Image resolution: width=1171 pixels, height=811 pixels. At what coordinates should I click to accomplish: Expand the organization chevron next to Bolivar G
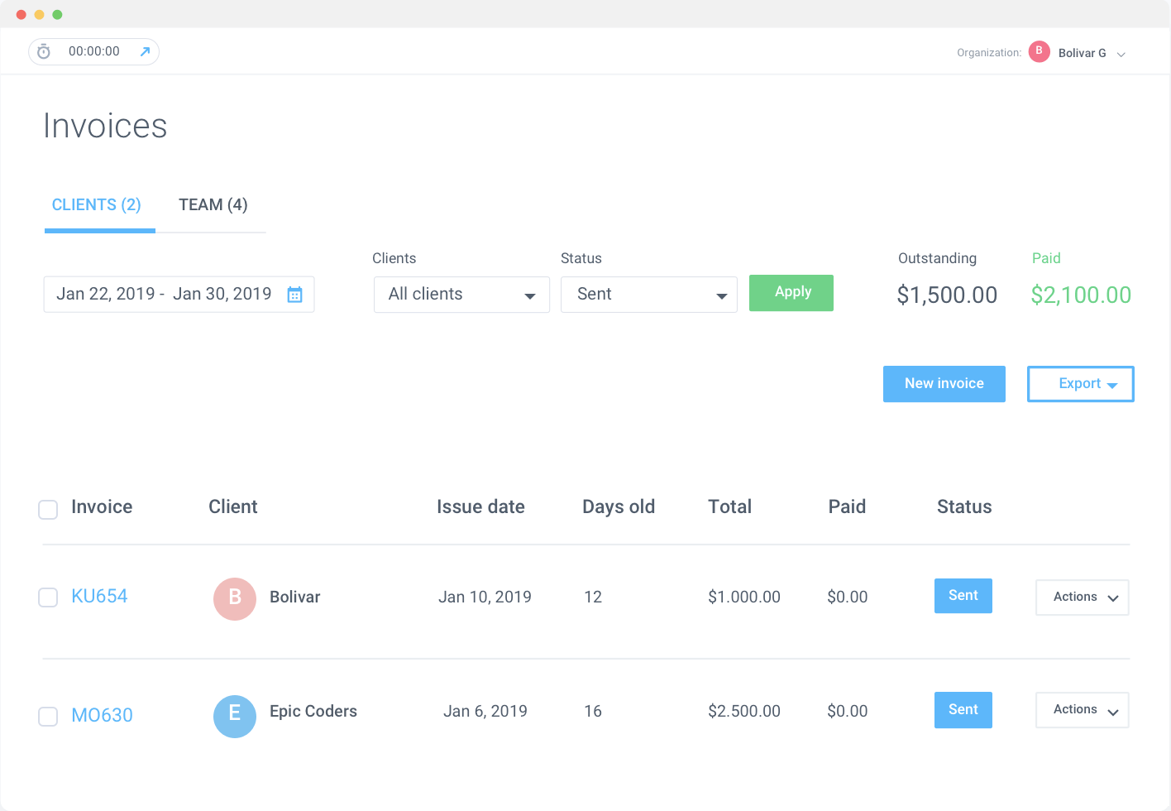(1121, 55)
